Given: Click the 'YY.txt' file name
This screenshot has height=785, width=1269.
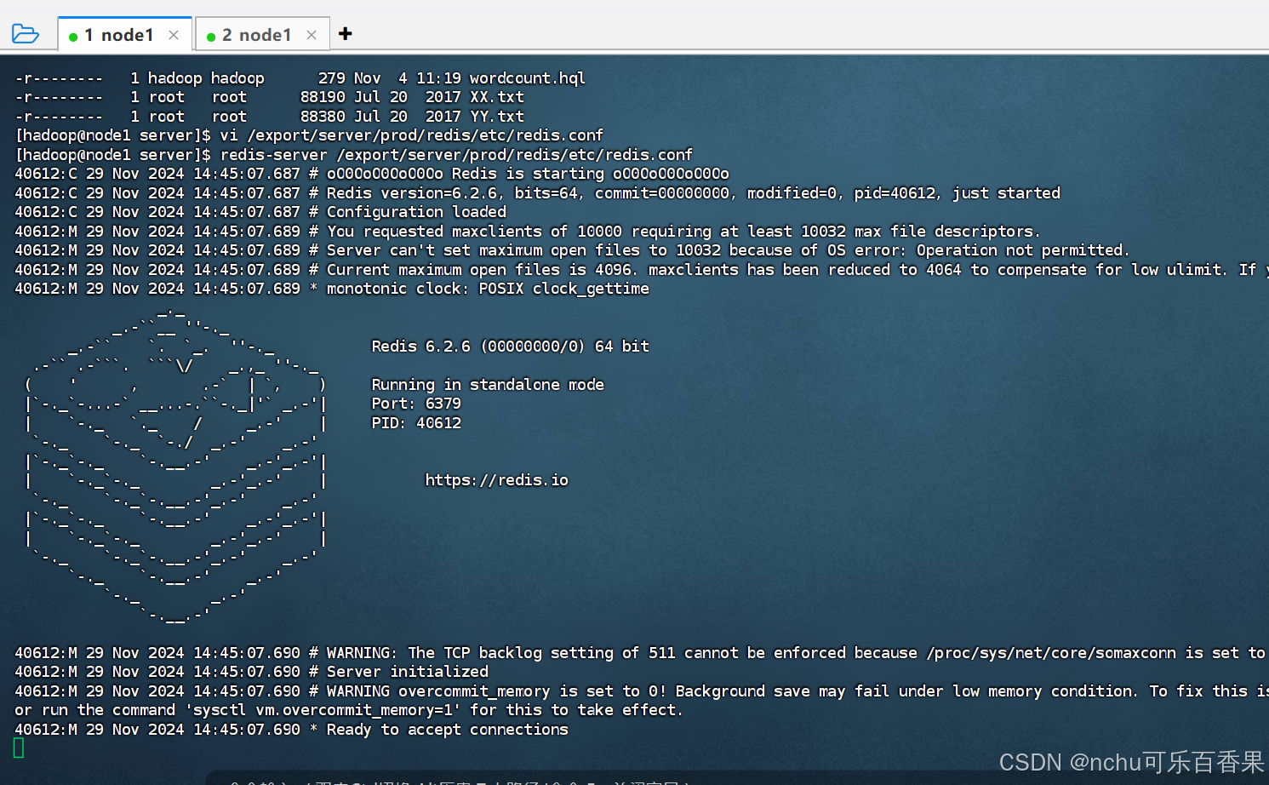Looking at the screenshot, I should [497, 117].
